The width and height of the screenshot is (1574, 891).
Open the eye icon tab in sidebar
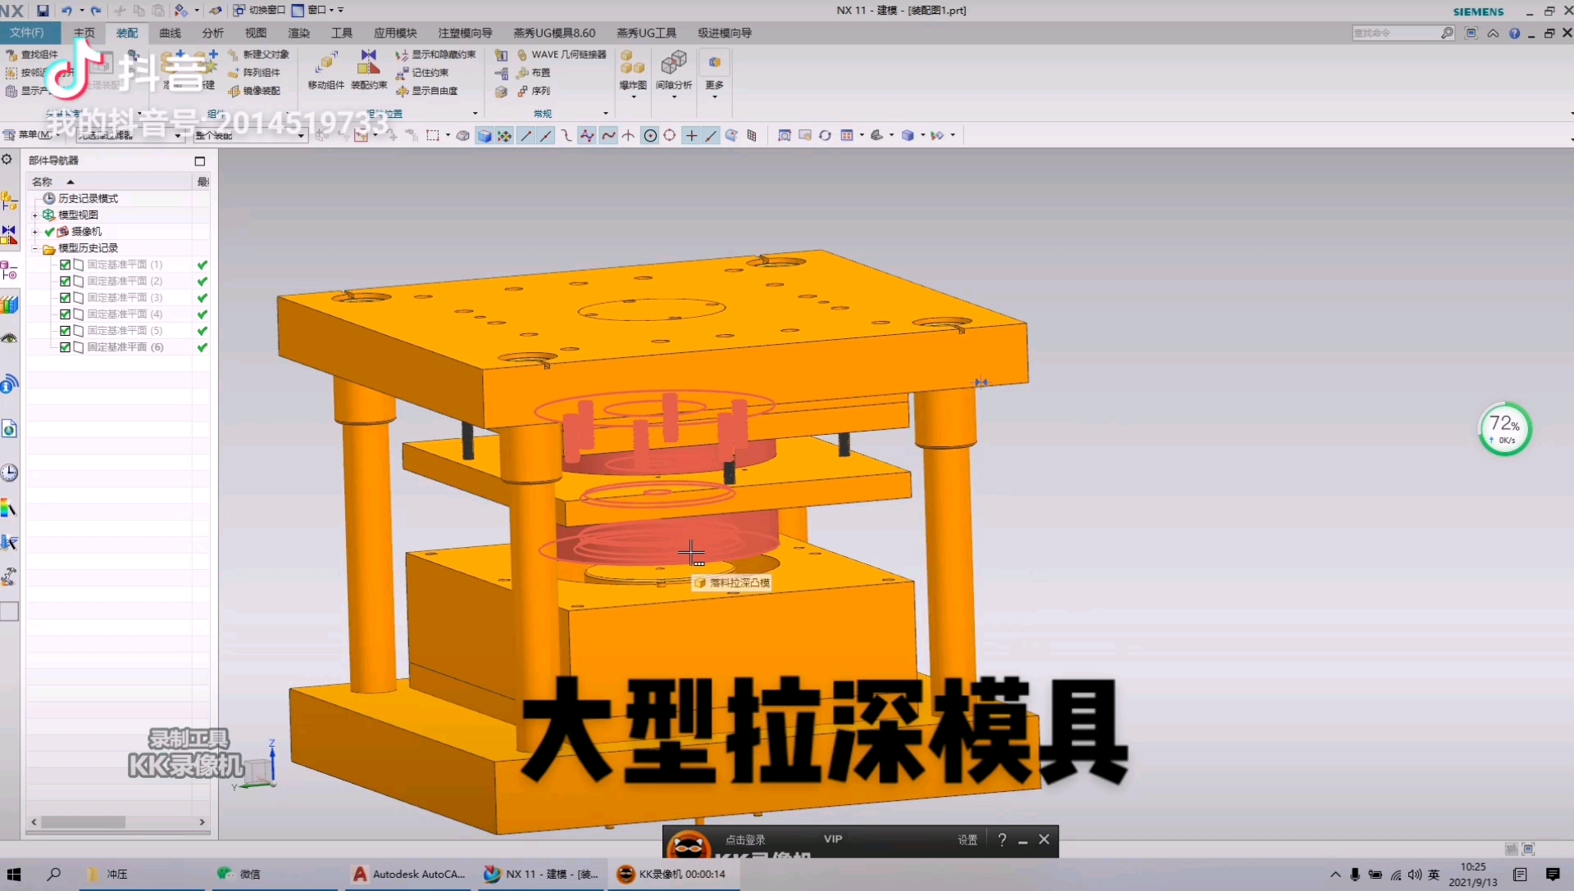point(9,339)
